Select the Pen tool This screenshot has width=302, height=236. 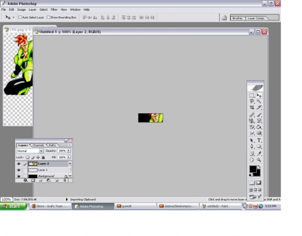tap(252, 146)
